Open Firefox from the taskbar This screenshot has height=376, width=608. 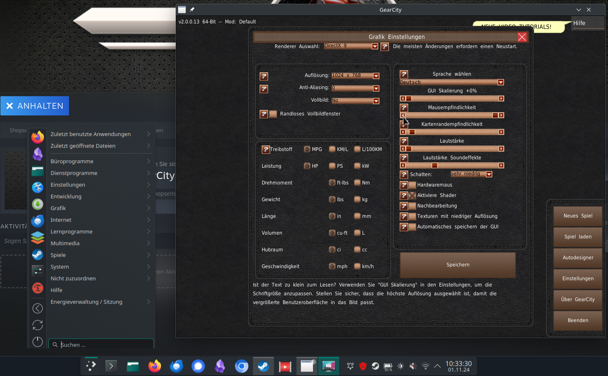click(x=155, y=366)
